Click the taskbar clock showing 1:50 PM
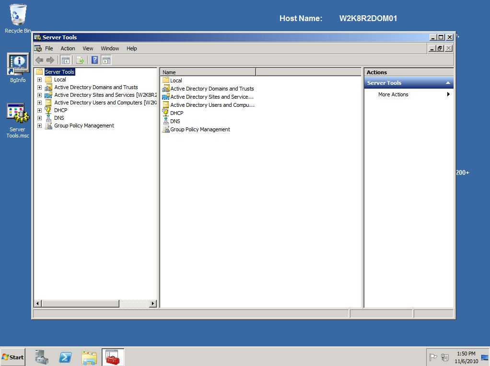 [x=466, y=357]
